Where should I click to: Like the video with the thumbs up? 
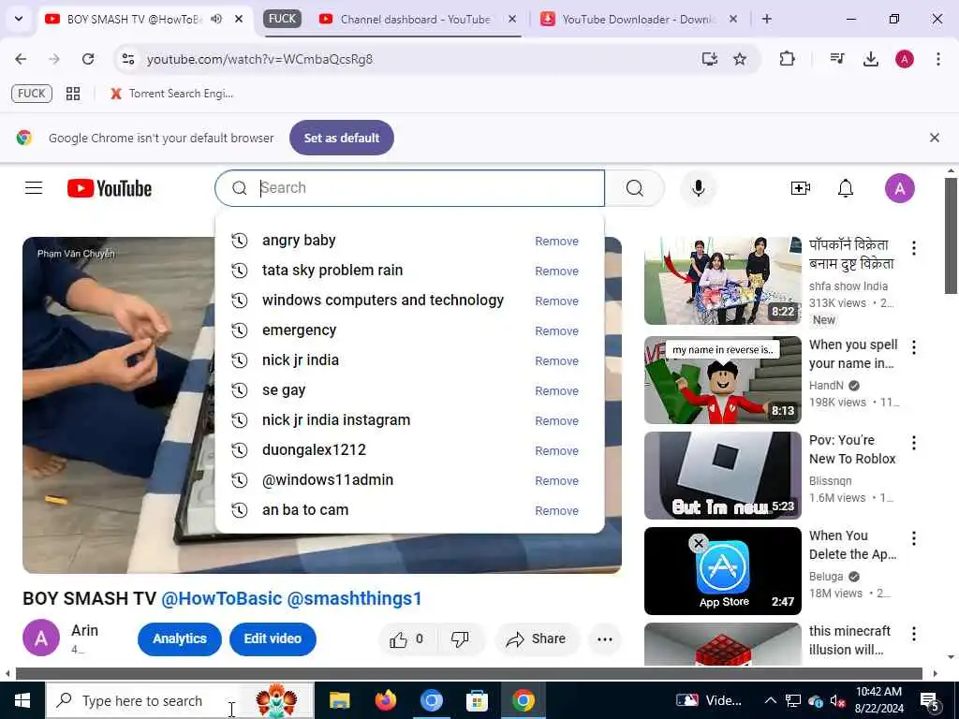406,638
